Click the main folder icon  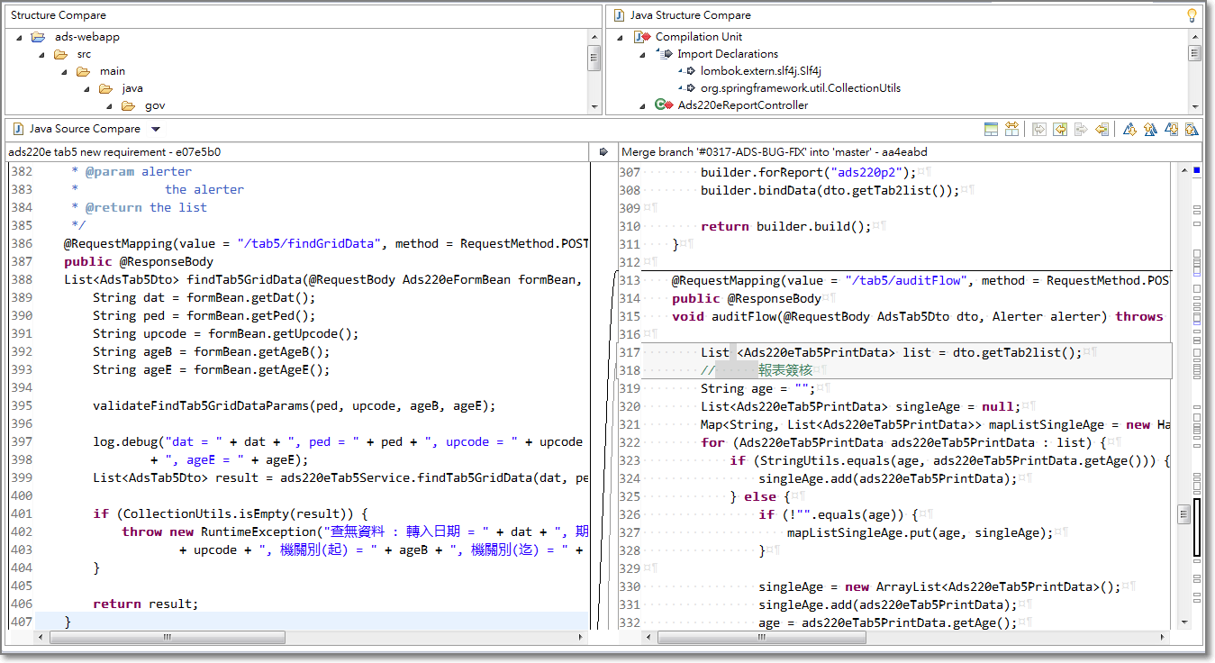click(83, 71)
